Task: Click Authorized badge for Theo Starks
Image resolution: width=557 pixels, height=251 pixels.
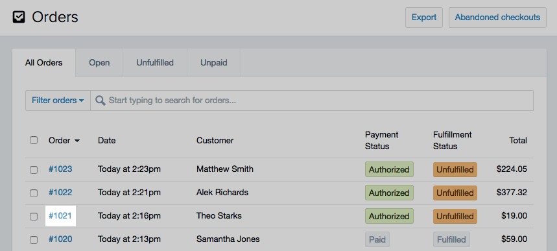Action: (389, 216)
